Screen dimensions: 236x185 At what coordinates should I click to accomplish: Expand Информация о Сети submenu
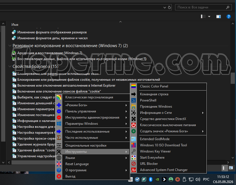coord(203,113)
